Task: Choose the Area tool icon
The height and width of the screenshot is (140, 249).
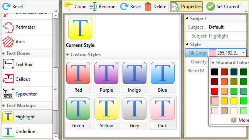Action: (x=8, y=42)
